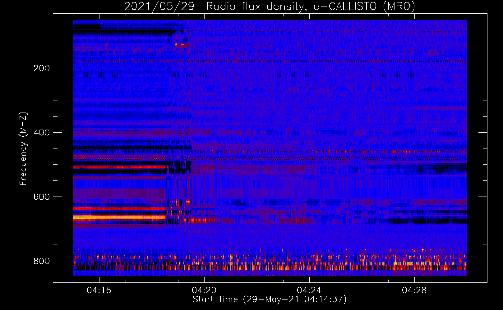Select the 'Frequency (MHZ)' axis label
Image resolution: width=503 pixels, height=310 pixels.
click(23, 148)
